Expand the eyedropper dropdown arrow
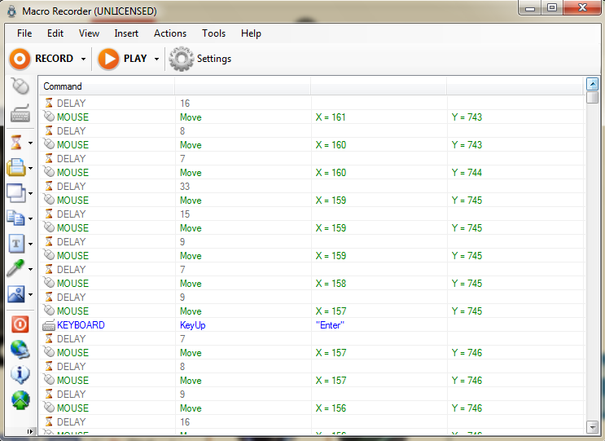Viewport: 605px width, 441px height. (x=30, y=269)
